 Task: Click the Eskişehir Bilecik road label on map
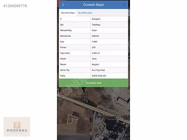pyautogui.click(x=85, y=97)
